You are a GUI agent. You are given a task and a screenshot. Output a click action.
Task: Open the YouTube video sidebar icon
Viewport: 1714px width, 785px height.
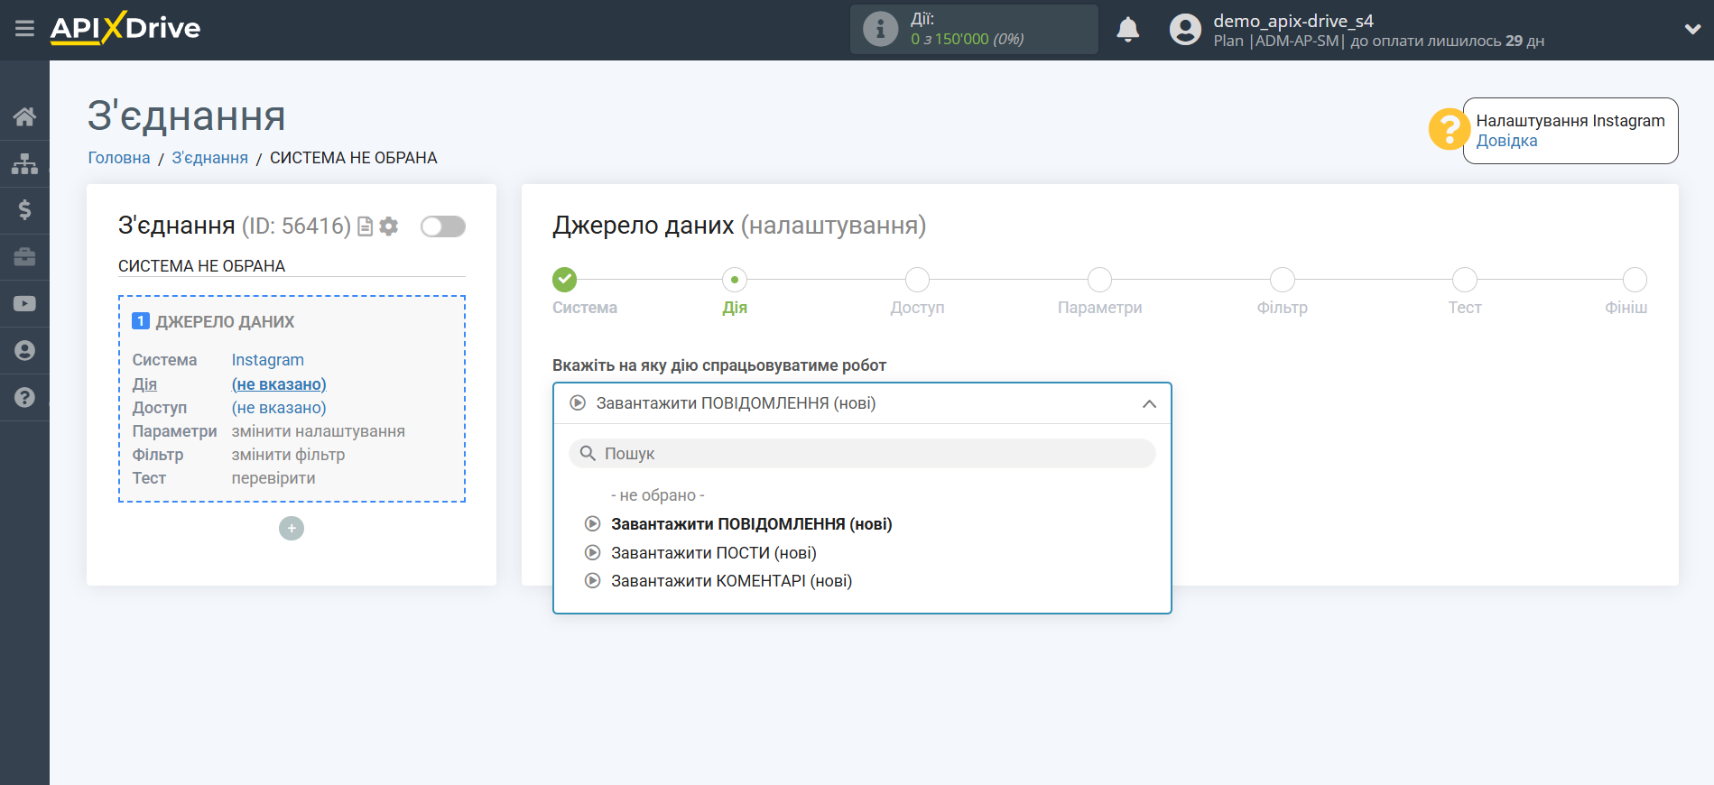(24, 304)
